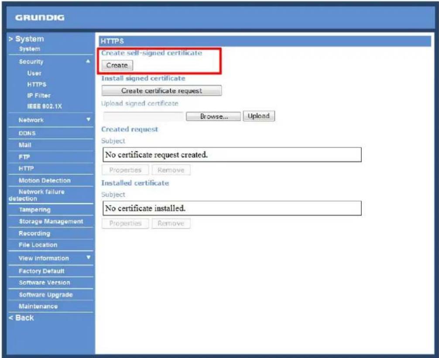
Task: Go to DDNS settings
Action: tap(27, 133)
